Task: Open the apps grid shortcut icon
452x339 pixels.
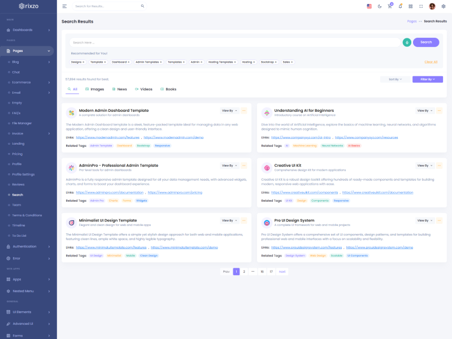Action: point(411,6)
